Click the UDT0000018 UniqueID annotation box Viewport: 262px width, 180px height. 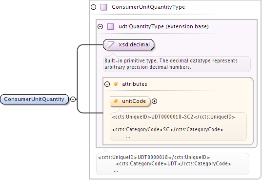tap(173, 164)
